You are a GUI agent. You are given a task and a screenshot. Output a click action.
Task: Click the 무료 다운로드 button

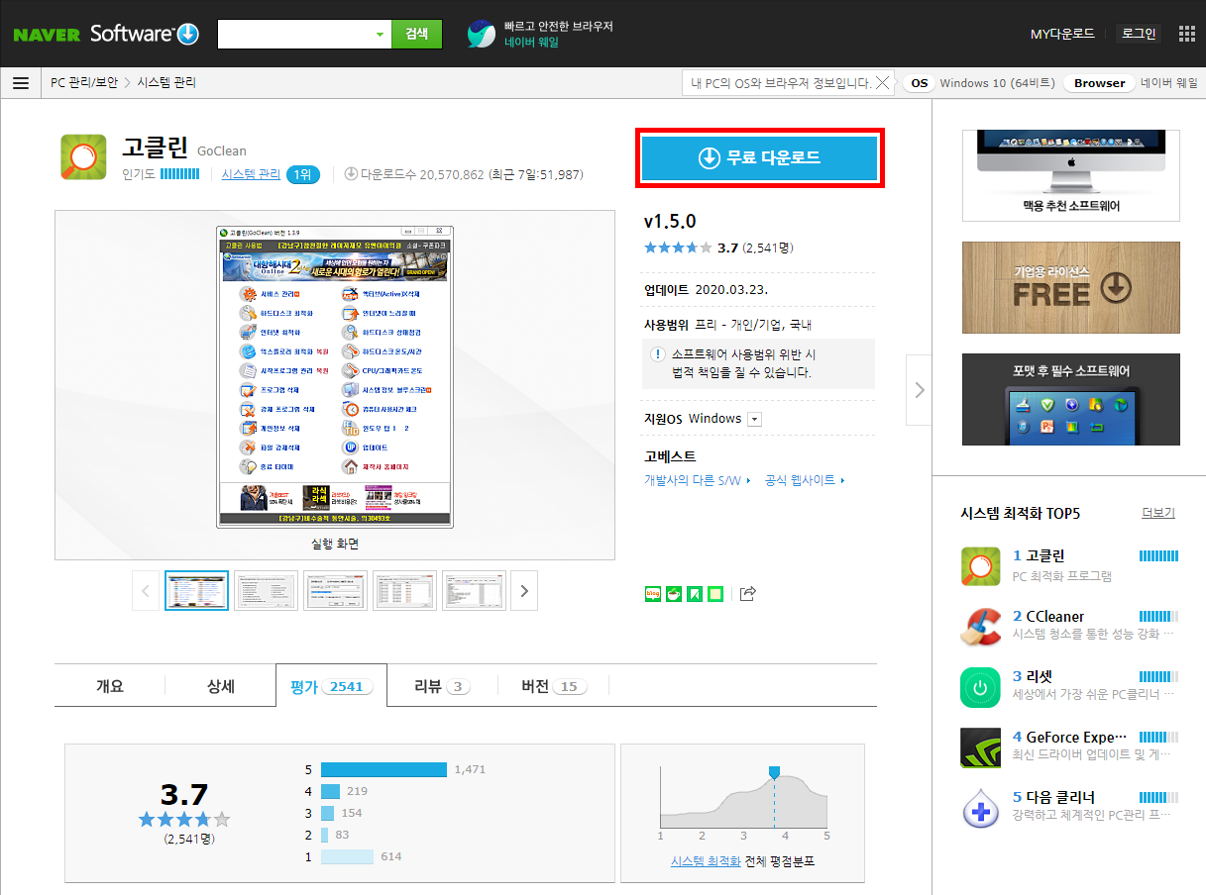click(760, 158)
